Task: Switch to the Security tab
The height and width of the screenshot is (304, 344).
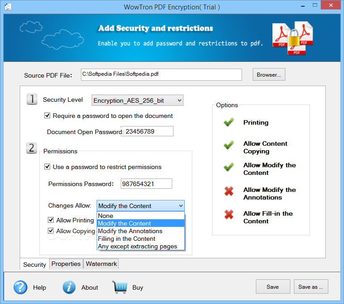Action: coord(34,264)
